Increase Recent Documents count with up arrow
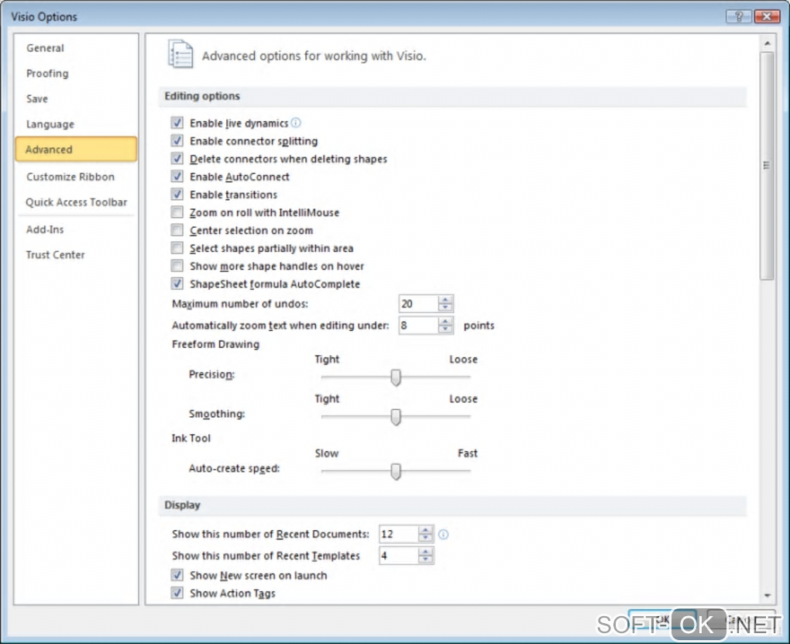Screen dimensions: 790x644 pyautogui.click(x=426, y=530)
